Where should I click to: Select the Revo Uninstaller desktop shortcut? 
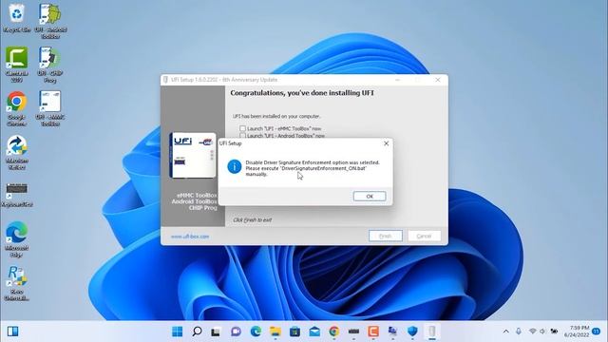17,283
